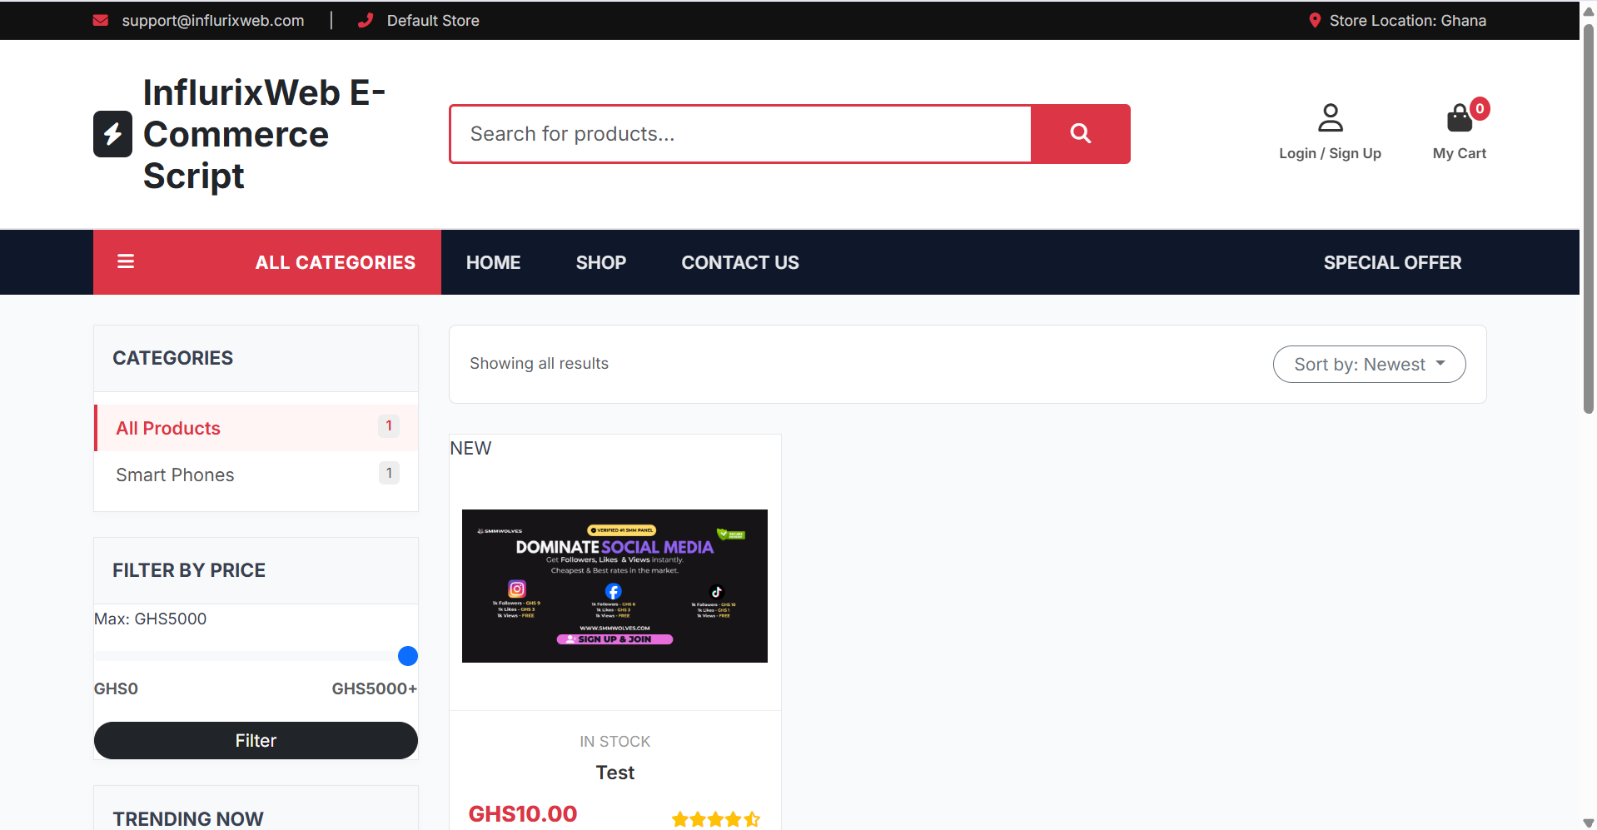Expand ALL CATEGORIES menu
The height and width of the screenshot is (830, 1597).
coord(335,261)
